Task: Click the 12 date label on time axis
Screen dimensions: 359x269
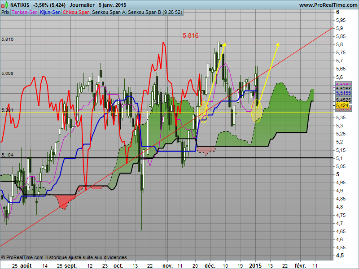Action: coord(90,266)
